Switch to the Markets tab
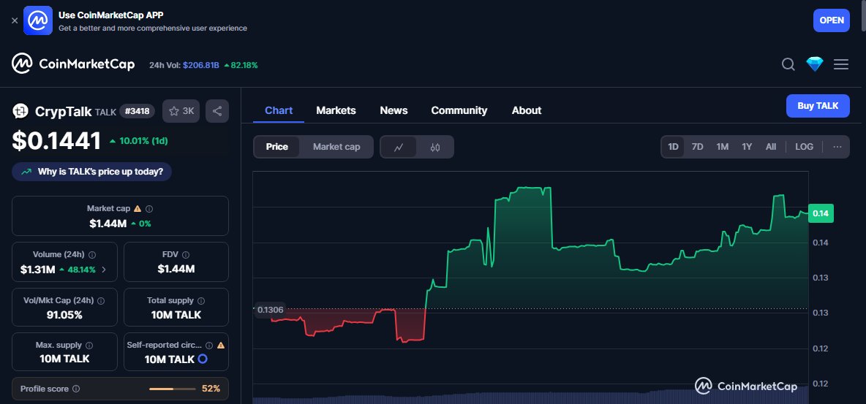This screenshot has height=404, width=866. (x=336, y=110)
